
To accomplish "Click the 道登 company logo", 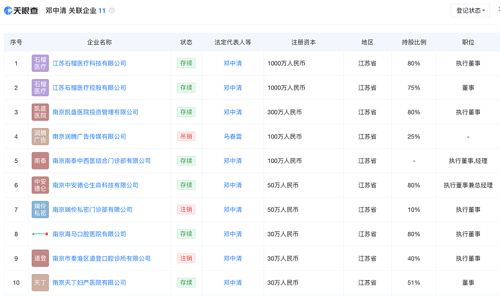I will click(x=40, y=258).
